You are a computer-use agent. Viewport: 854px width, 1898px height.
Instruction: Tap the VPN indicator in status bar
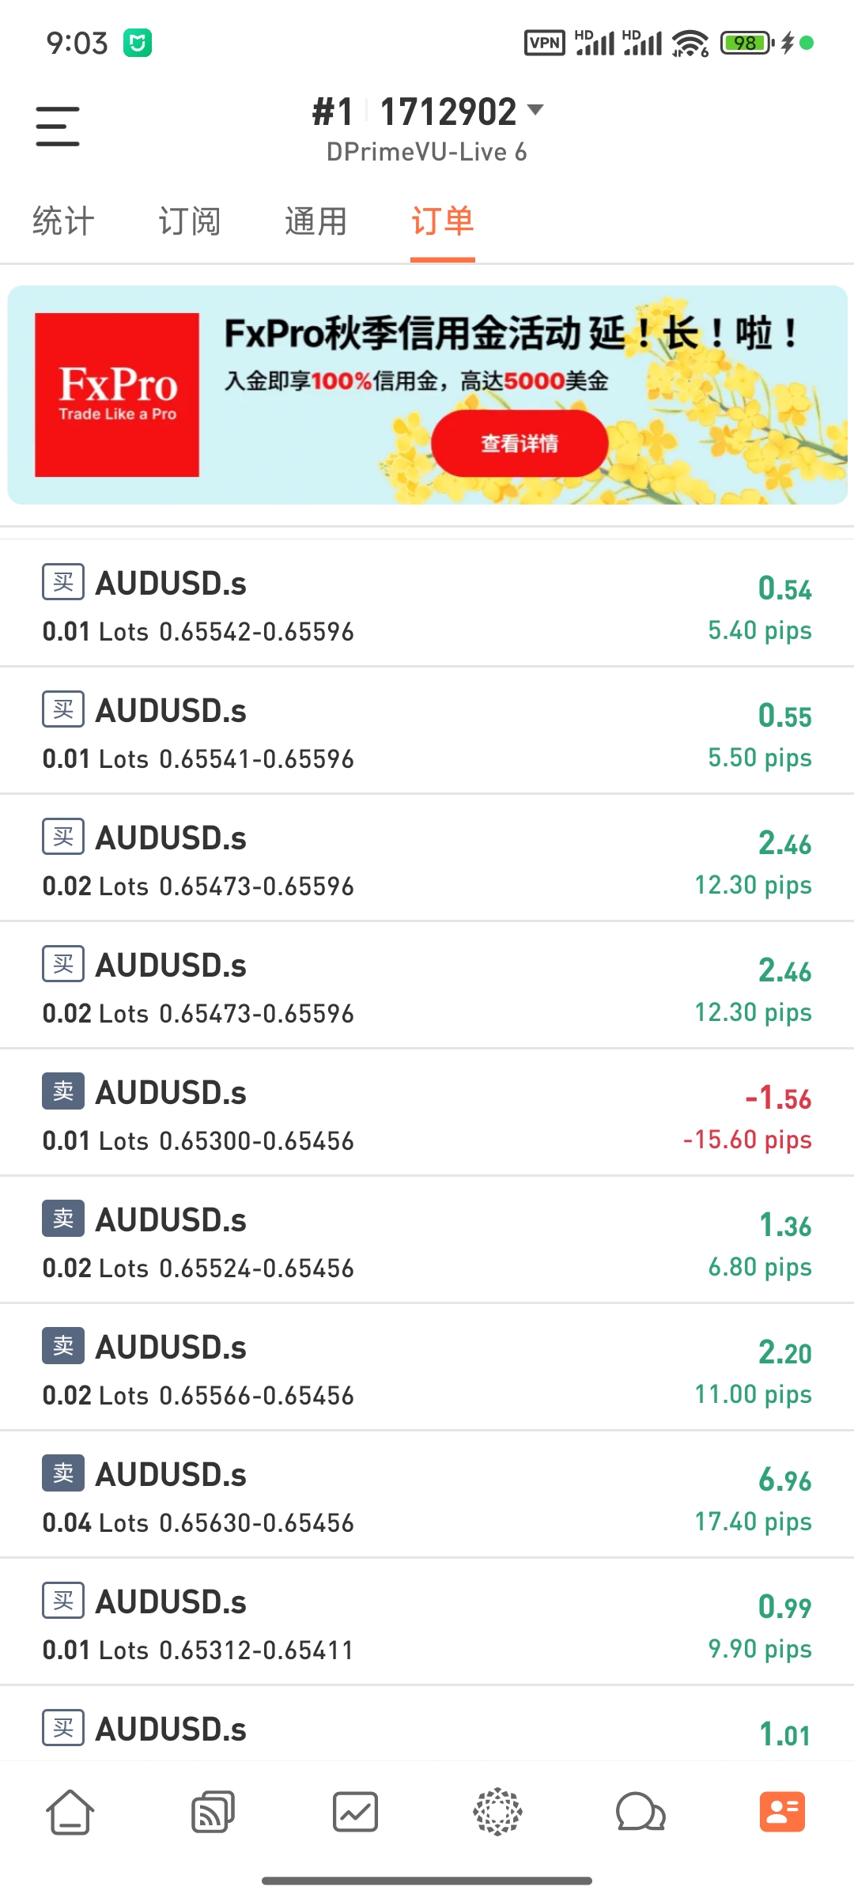tap(544, 43)
